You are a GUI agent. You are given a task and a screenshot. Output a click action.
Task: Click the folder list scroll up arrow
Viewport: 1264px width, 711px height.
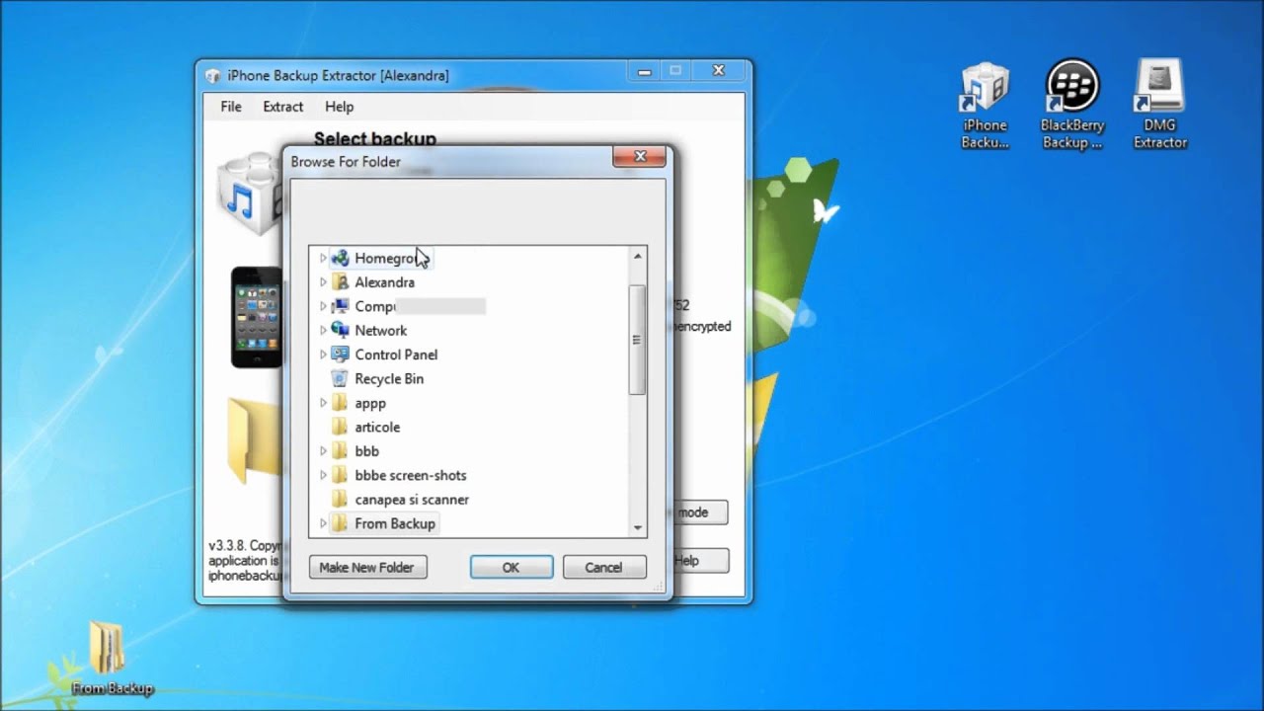(x=638, y=256)
